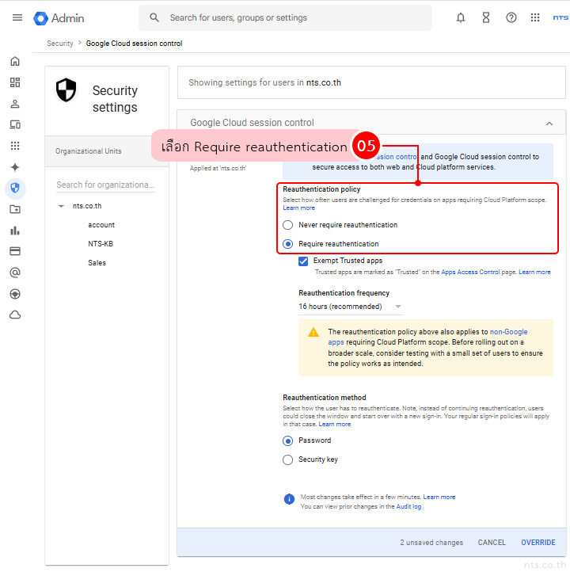
Task: Open Chrome browser icon in sidebar
Action: (x=15, y=294)
